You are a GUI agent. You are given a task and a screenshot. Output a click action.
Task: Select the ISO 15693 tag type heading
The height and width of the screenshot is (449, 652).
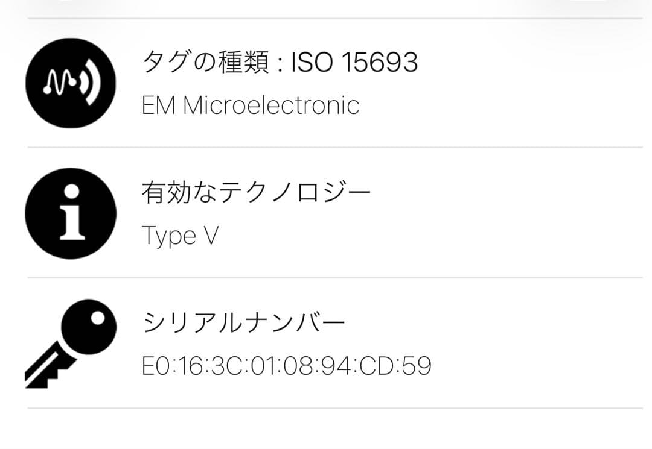click(x=280, y=61)
